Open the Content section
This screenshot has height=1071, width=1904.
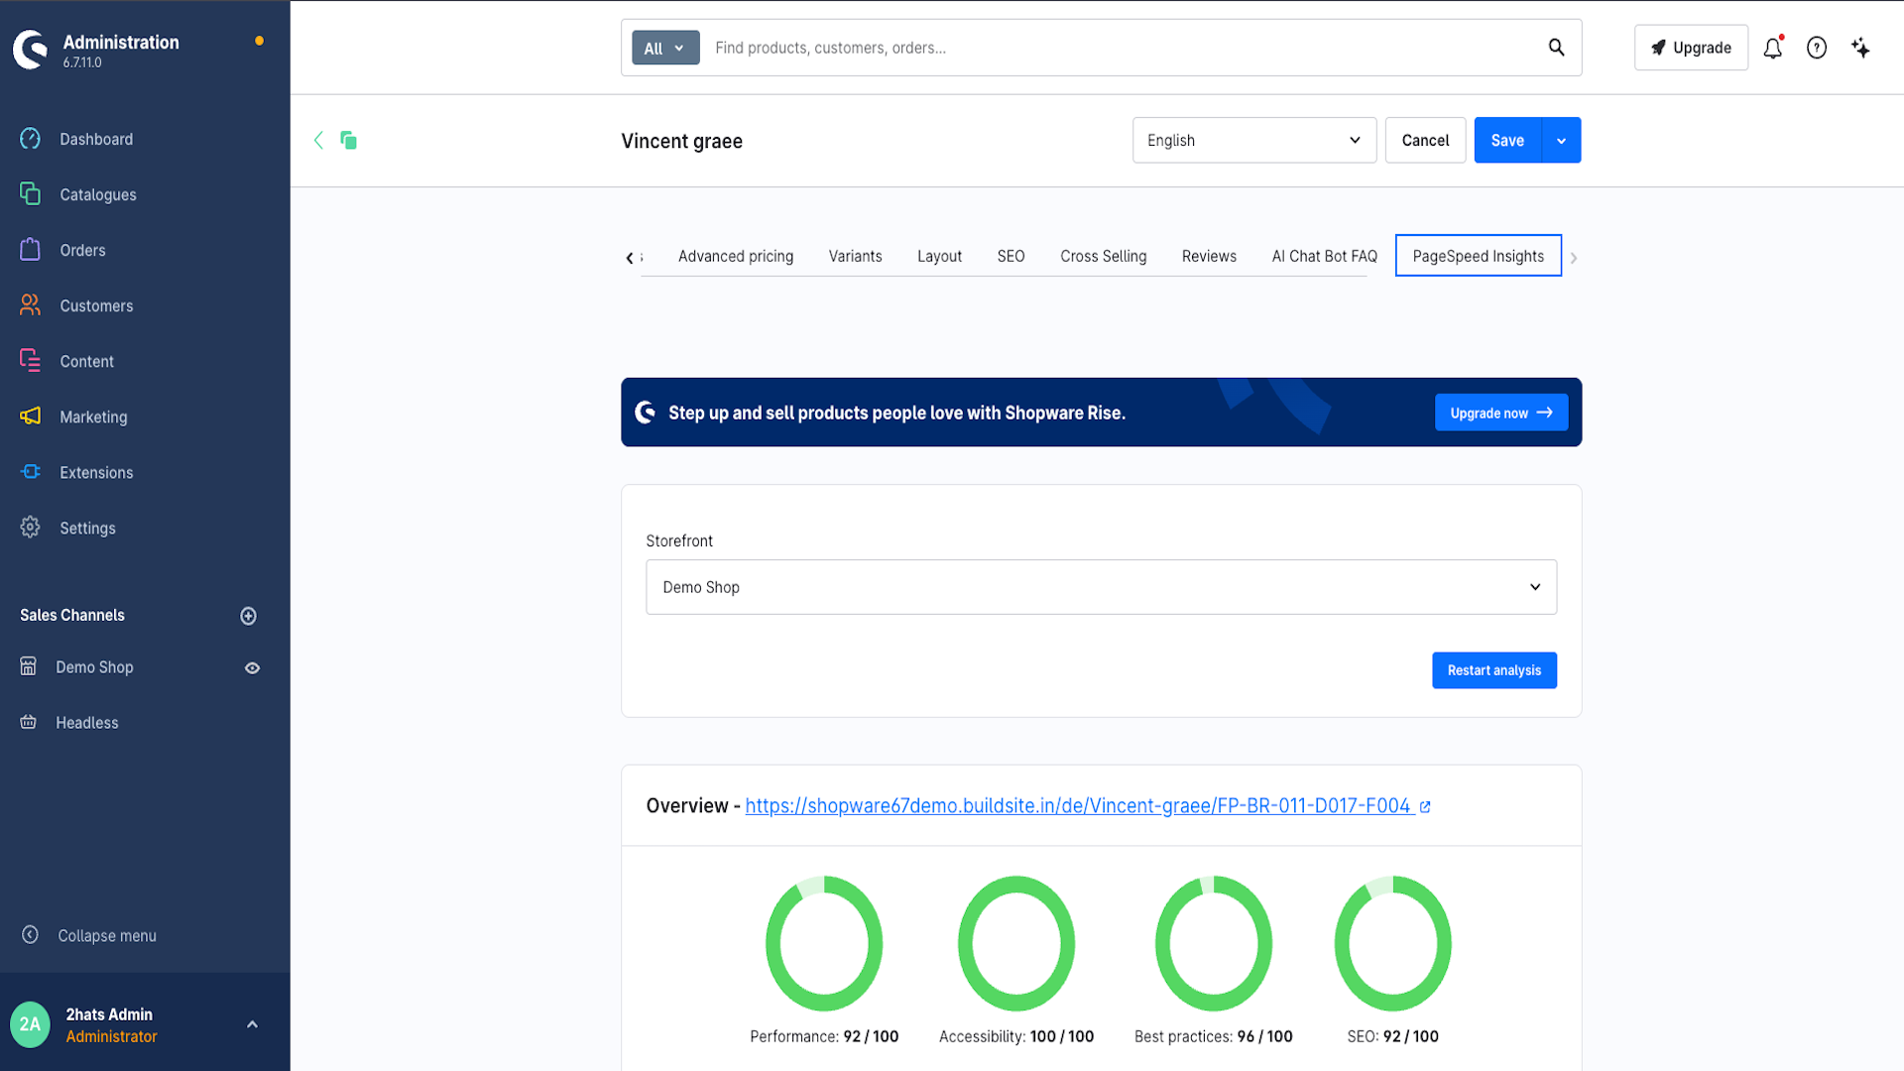point(86,361)
